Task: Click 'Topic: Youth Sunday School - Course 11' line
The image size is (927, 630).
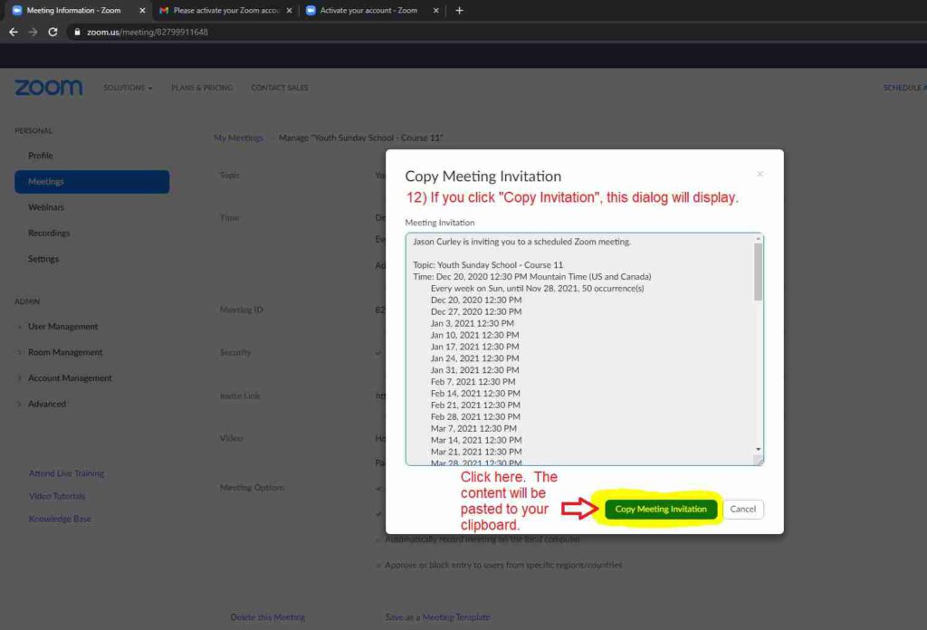Action: [488, 265]
